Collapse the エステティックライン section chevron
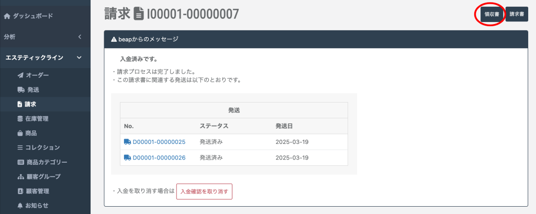This screenshot has width=536, height=214. [79, 58]
